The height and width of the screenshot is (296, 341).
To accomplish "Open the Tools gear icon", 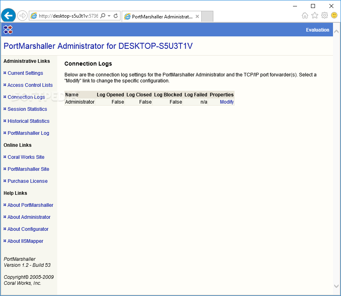I will coord(325,16).
